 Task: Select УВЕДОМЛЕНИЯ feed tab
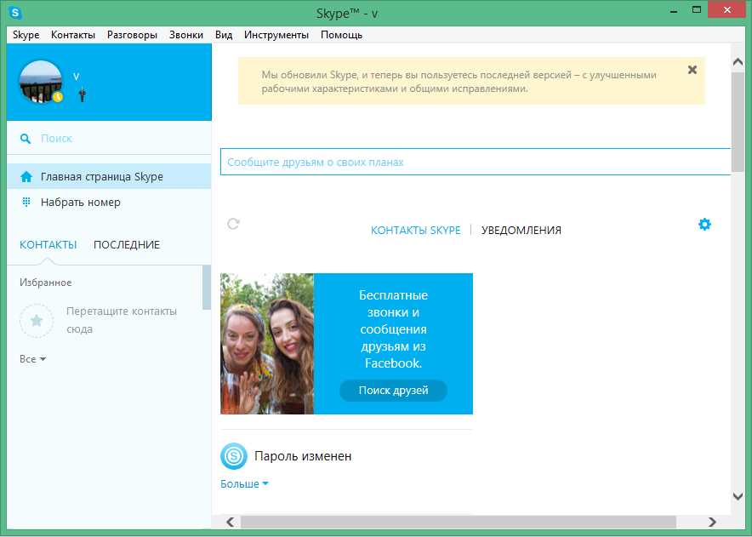tap(521, 231)
